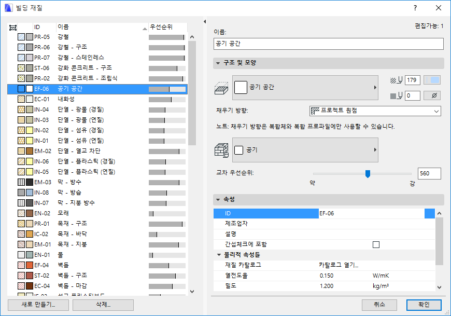Click the 새로 만들기... button
The image size is (451, 316).
(x=38, y=305)
